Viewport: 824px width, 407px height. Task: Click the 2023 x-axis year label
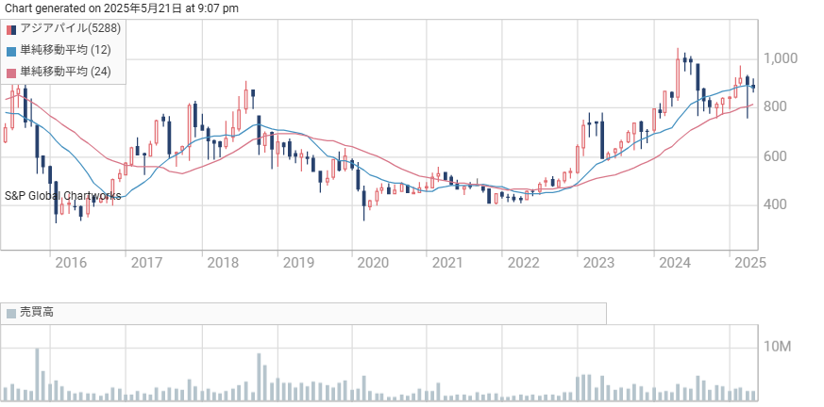point(599,263)
